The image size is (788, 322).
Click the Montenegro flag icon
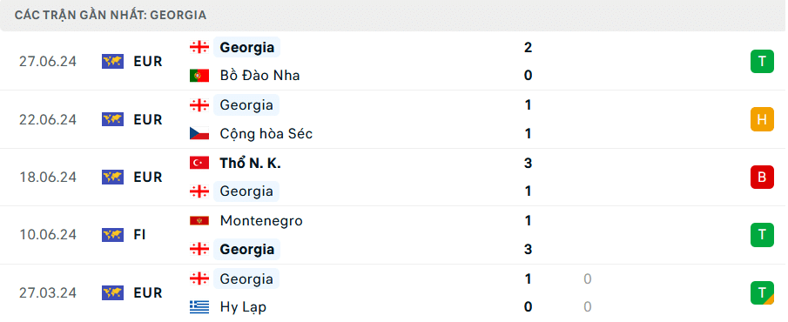199,220
